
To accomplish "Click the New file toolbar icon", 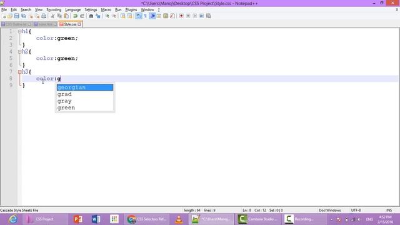I will [4, 16].
